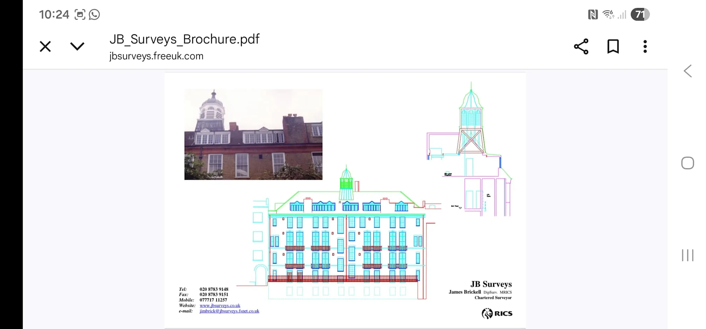Image resolution: width=706 pixels, height=329 pixels.
Task: Tap the Wi-Fi signal icon
Action: tap(608, 14)
